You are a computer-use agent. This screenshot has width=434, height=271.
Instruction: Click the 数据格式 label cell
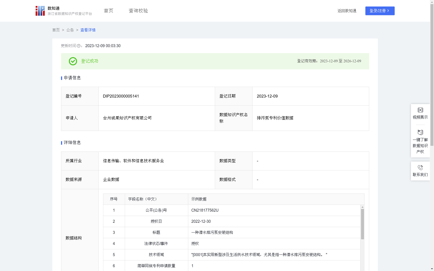click(x=234, y=180)
